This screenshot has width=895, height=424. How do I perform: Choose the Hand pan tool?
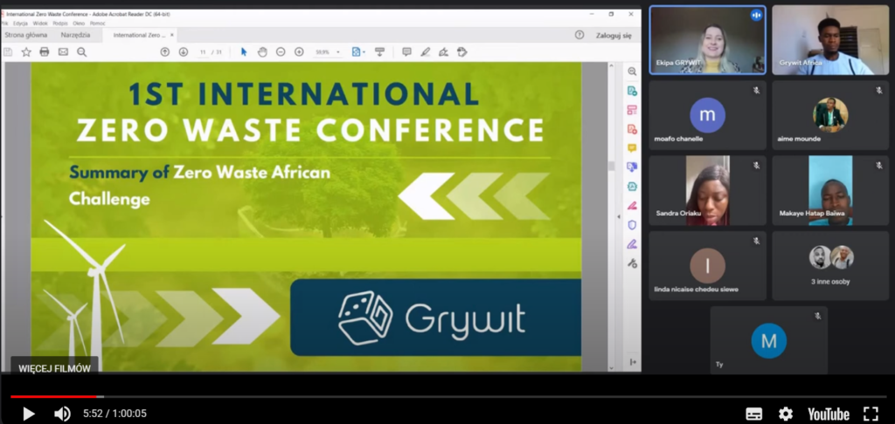click(x=262, y=51)
